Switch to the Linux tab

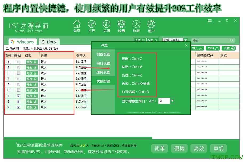click(x=49, y=42)
